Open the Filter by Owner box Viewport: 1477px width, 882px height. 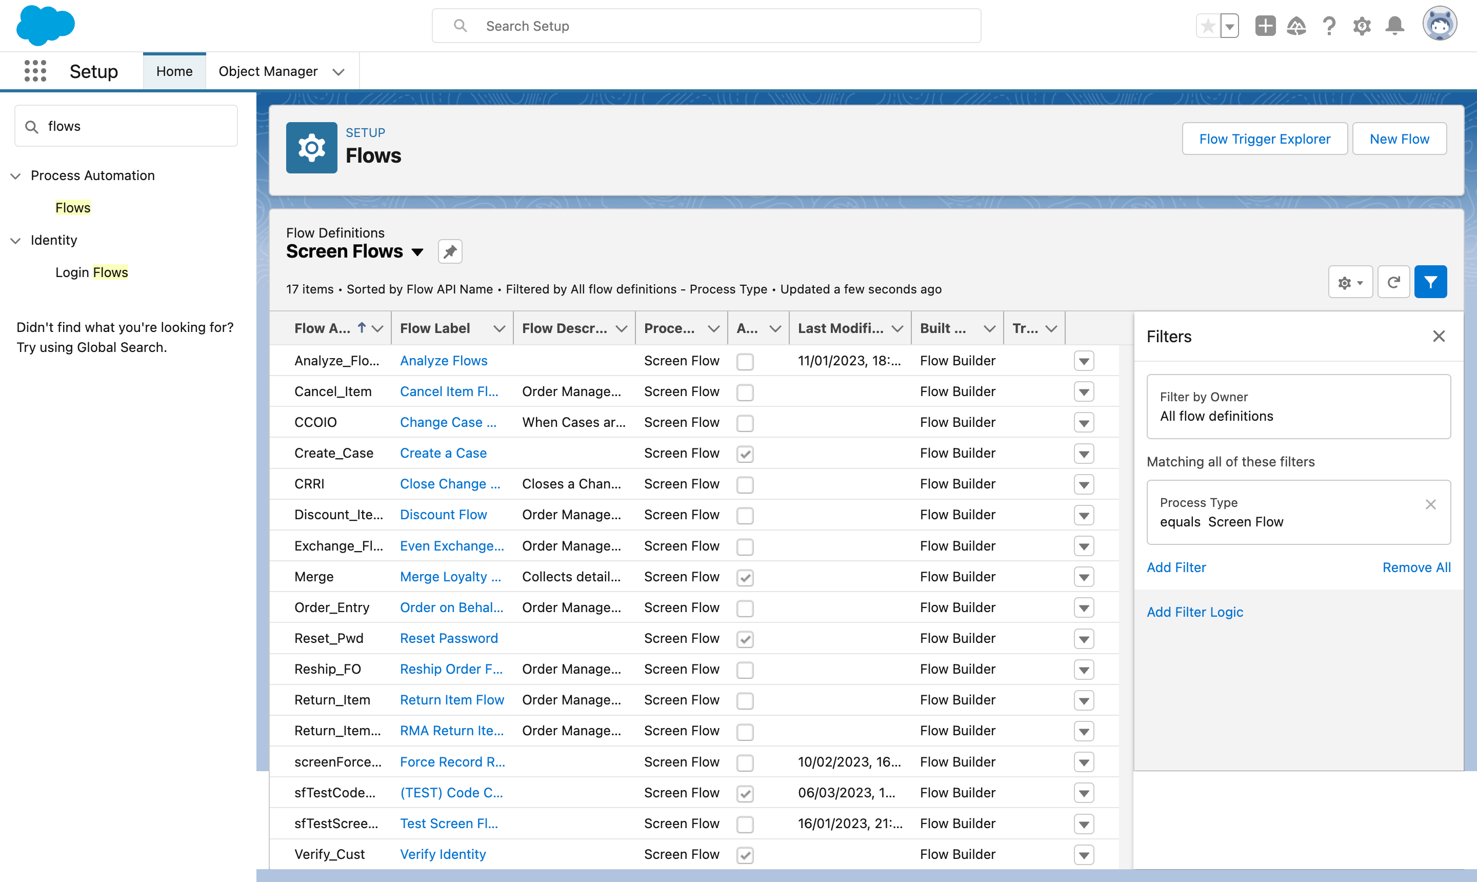(1298, 406)
